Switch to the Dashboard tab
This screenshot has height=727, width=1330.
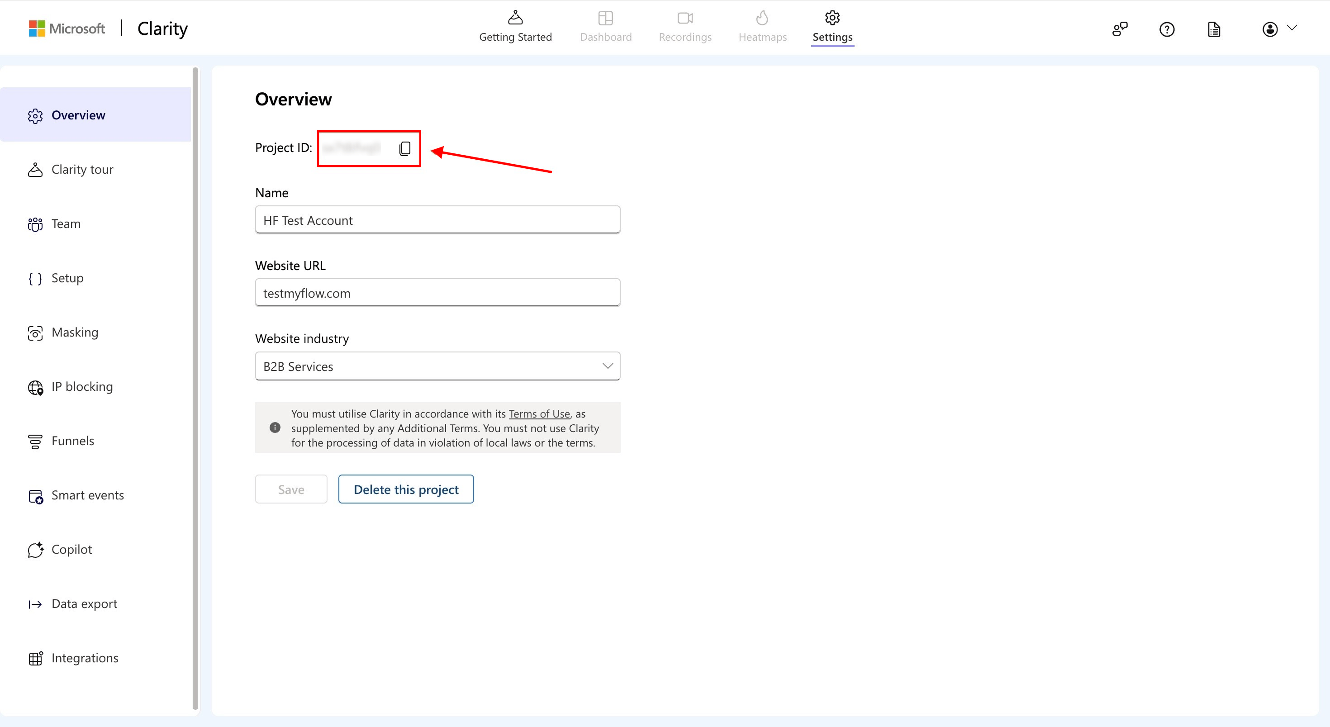[x=606, y=27]
